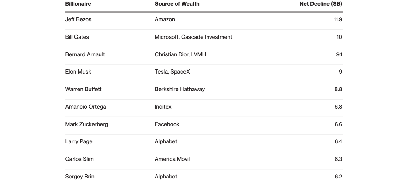
Task: Select the Berkshire Hathaway cell
Action: click(180, 89)
